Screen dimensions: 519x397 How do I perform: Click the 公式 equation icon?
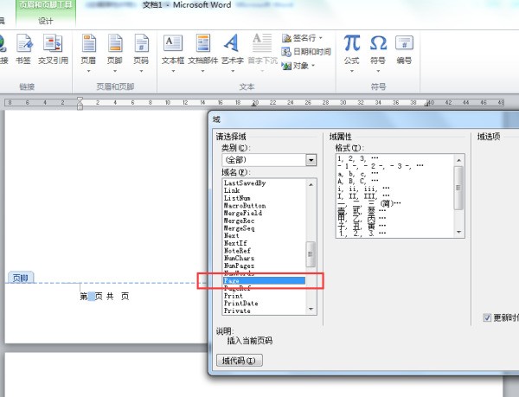pos(351,48)
